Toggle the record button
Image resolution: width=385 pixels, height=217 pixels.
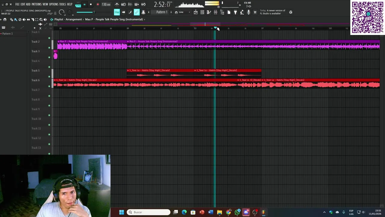point(97,5)
